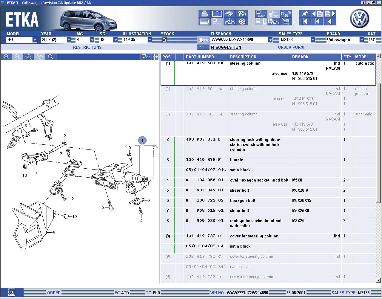Click the NORA icon
The height and width of the screenshot is (299, 382).
(217, 22)
